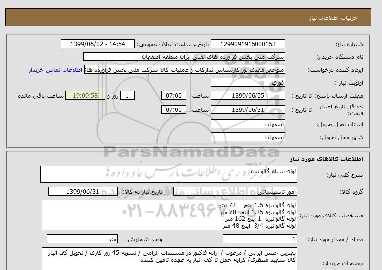
Task: Click goods need date 1399/06/31 field
Action: point(83,191)
